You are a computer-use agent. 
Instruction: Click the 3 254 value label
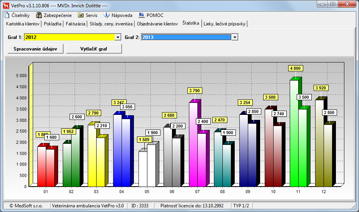[x=245, y=103]
